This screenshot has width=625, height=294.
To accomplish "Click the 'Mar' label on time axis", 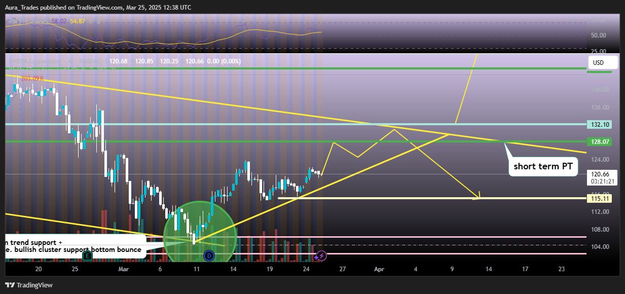I will coord(123,269).
